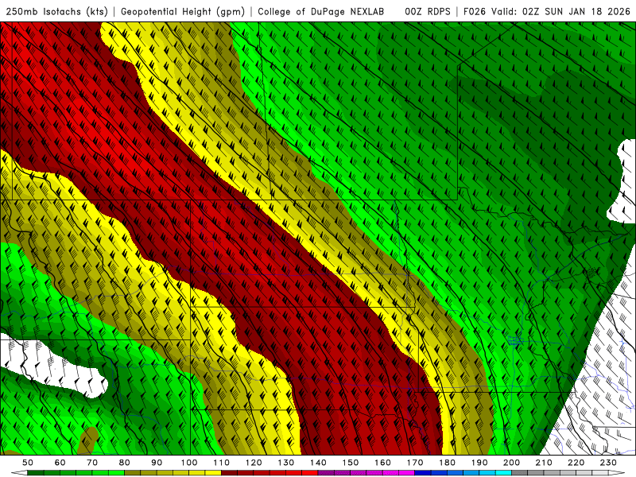Screen dimensions: 636x477
Task: Select the dark purple swatch starting at 140
Action: [x=326, y=473]
